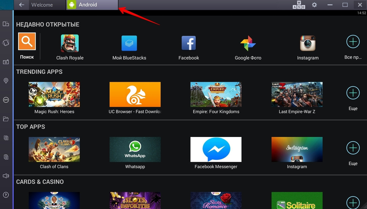Click the 14:52 clock in status bar
Image resolution: width=367 pixels, height=209 pixels.
coord(361,13)
